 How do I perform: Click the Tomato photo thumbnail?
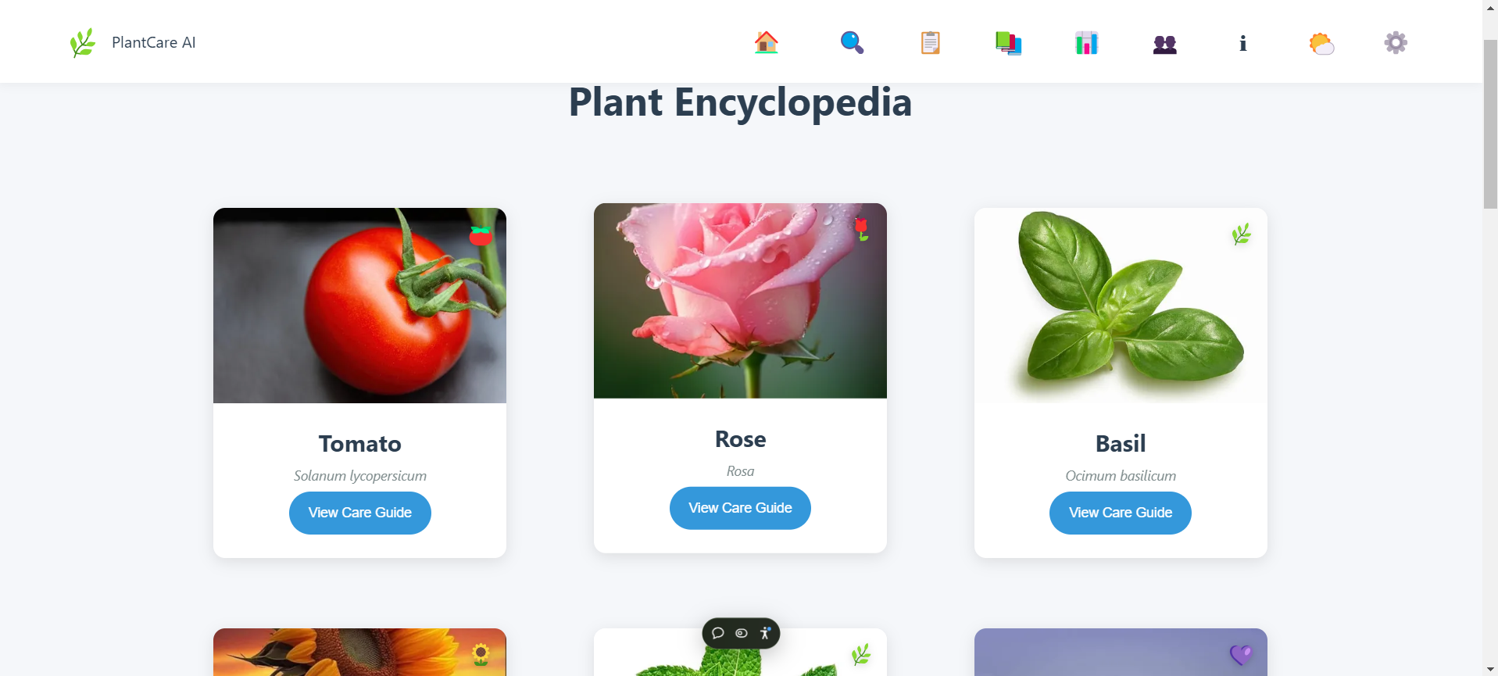pos(359,306)
